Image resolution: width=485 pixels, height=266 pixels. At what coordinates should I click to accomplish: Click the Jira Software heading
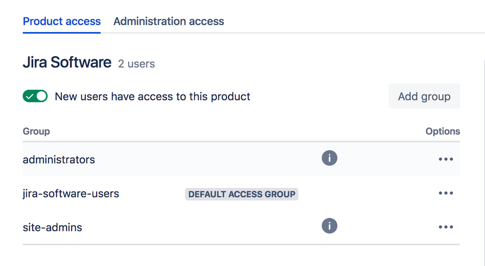[x=67, y=63]
